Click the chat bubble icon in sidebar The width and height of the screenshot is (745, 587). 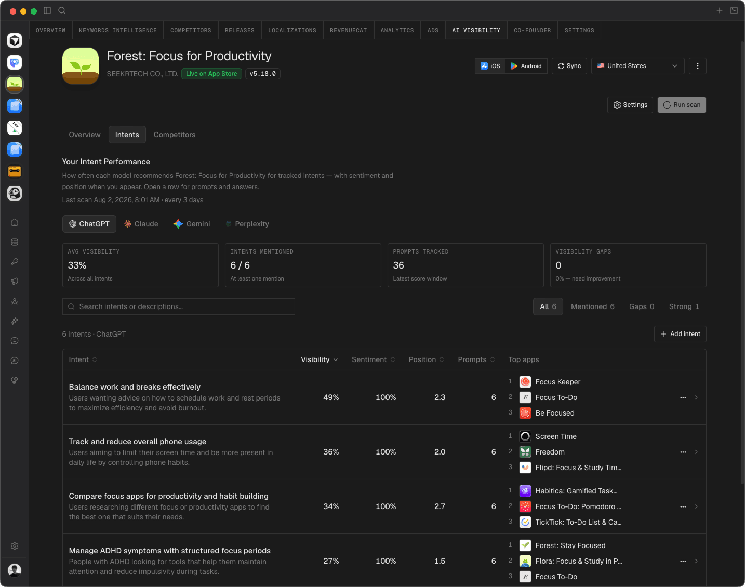[15, 341]
